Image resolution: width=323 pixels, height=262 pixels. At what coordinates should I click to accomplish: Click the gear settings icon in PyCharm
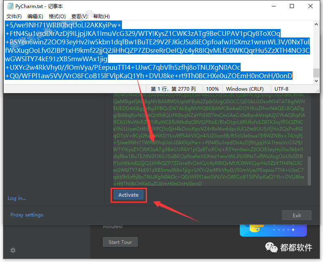(x=13, y=250)
